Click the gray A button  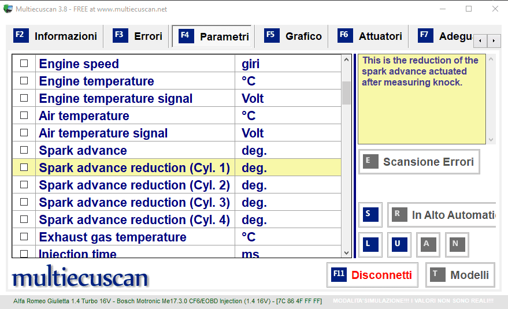coord(428,244)
